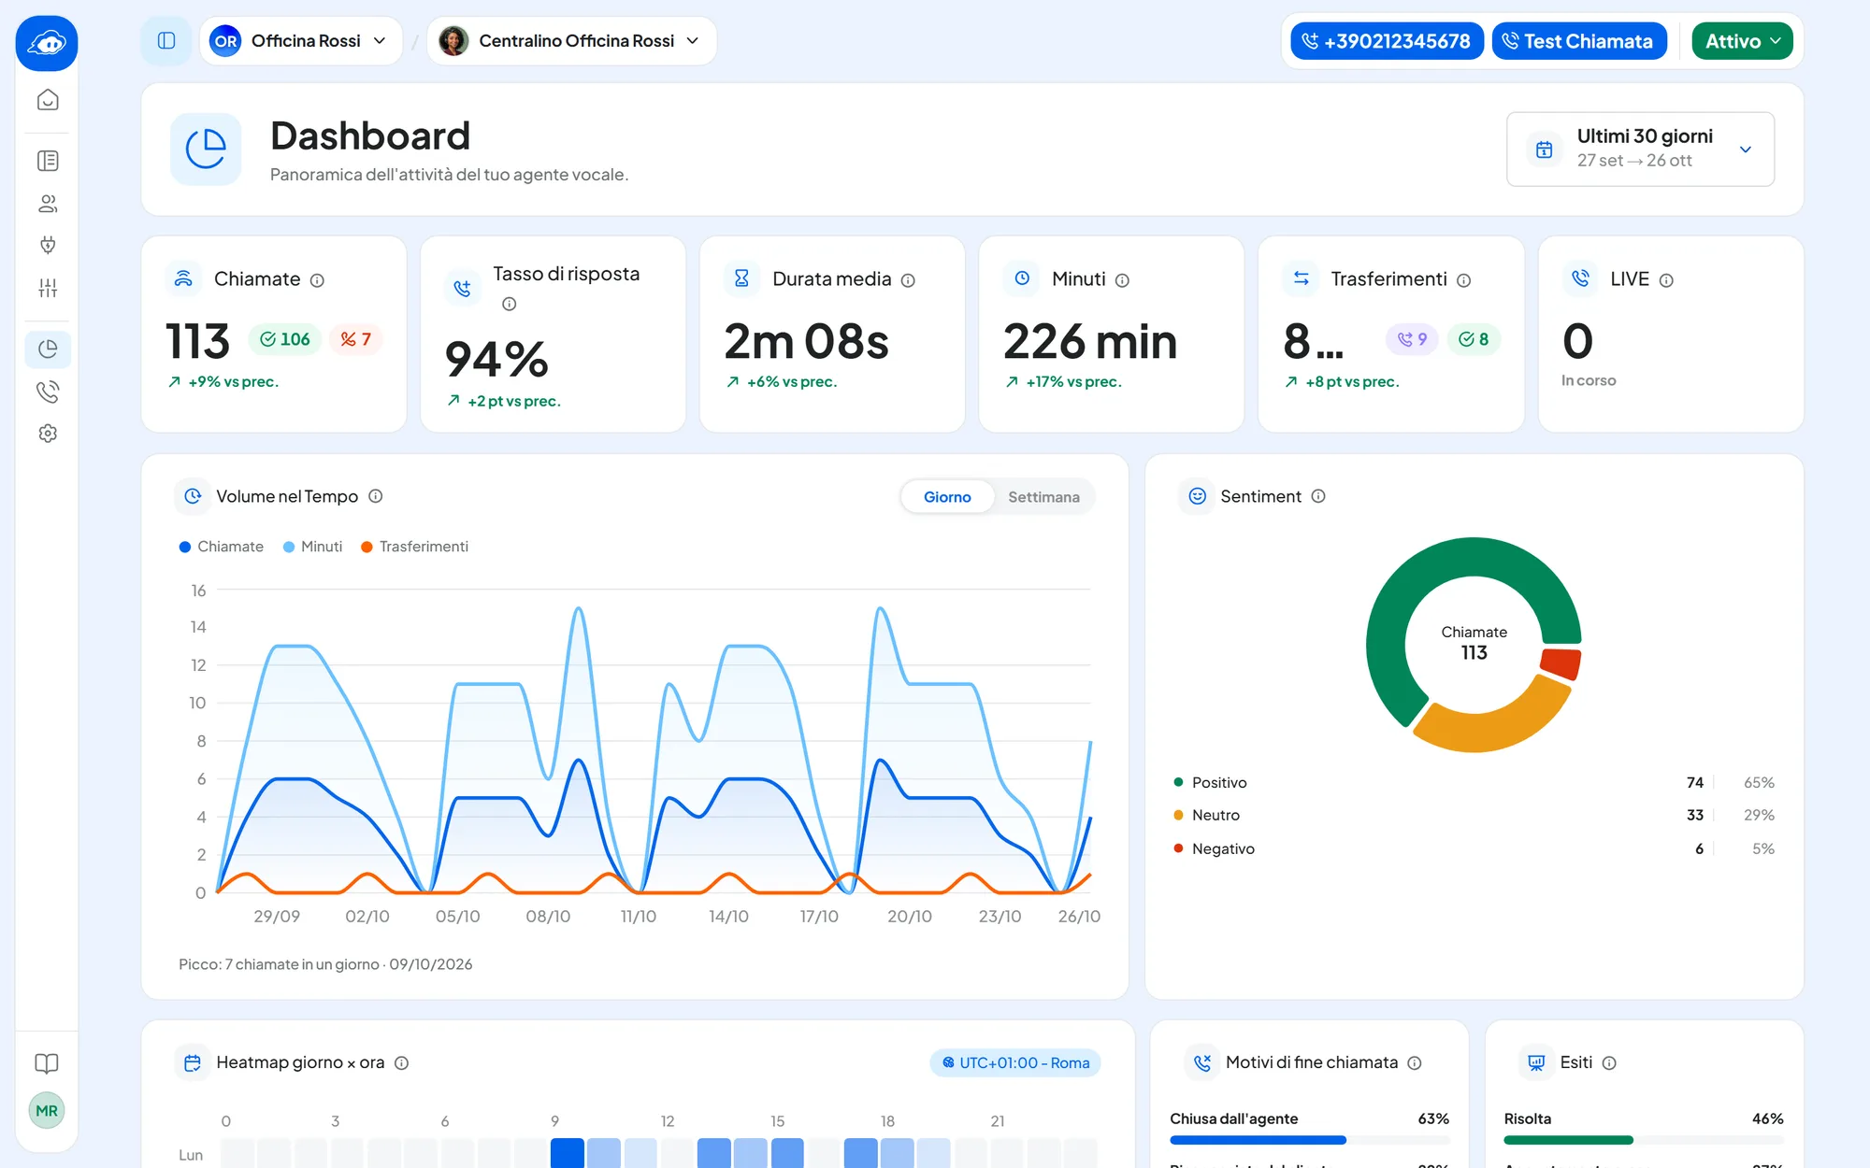Toggle the sidebar collapse panel icon
Screen dimensions: 1870x1168
[x=166, y=41]
